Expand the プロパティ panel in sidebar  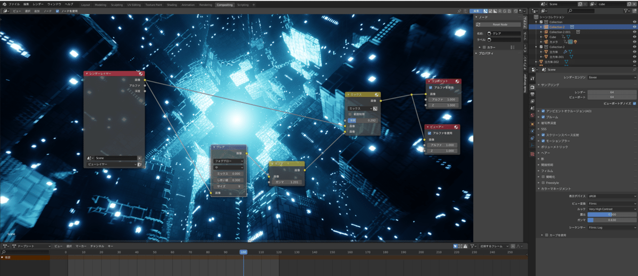[x=487, y=53]
